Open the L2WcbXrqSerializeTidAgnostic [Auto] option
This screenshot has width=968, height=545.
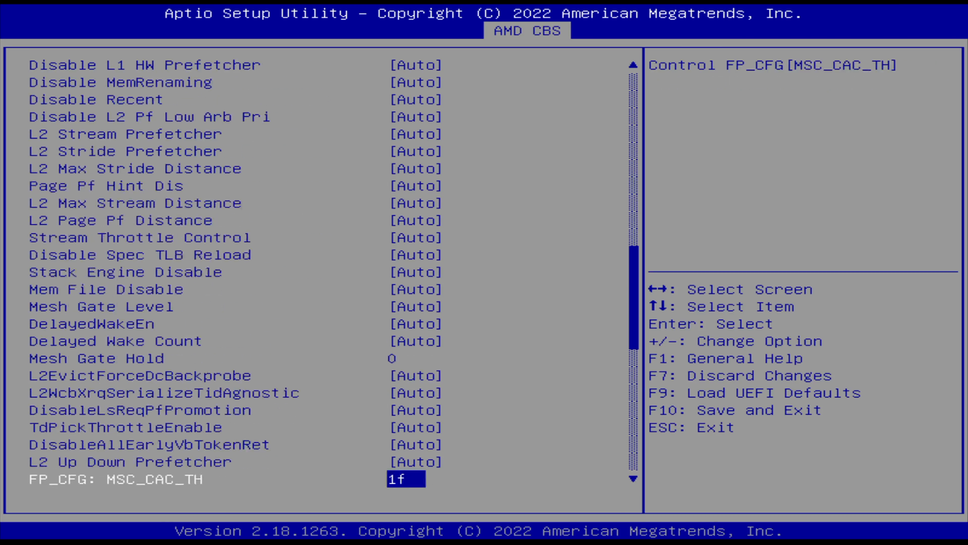pos(416,393)
